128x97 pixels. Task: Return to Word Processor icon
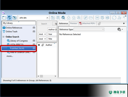pyautogui.click(x=107, y=18)
